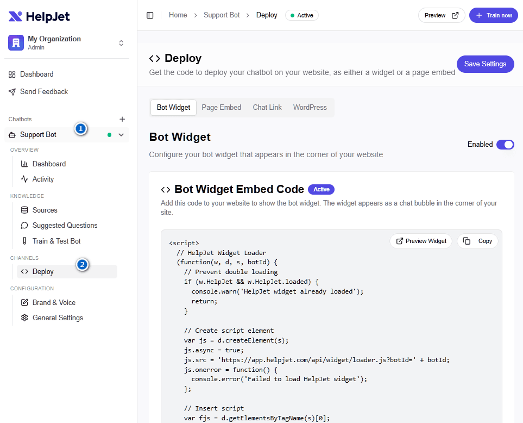Add a new chatbot with the plus icon
The height and width of the screenshot is (423, 523).
(122, 119)
